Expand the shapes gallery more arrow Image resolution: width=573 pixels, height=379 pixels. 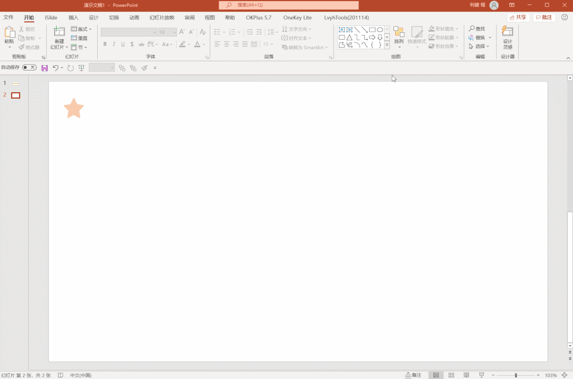pos(387,45)
